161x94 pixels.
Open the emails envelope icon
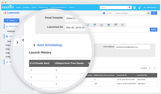coord(109,25)
